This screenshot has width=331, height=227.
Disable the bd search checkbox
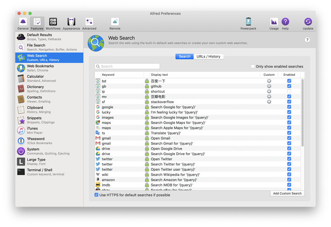click(289, 81)
